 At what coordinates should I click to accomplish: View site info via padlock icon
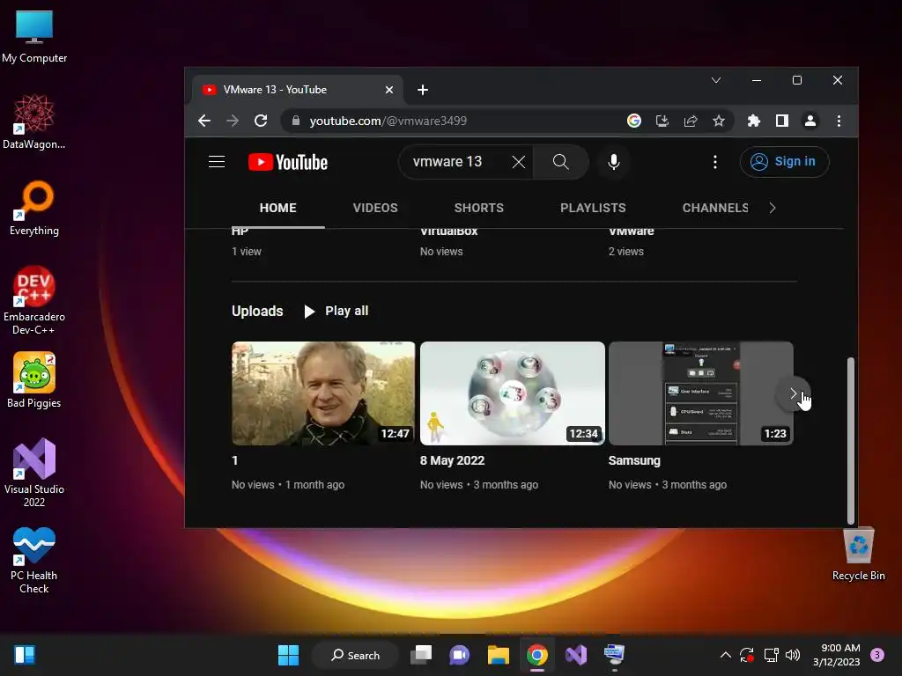(296, 121)
